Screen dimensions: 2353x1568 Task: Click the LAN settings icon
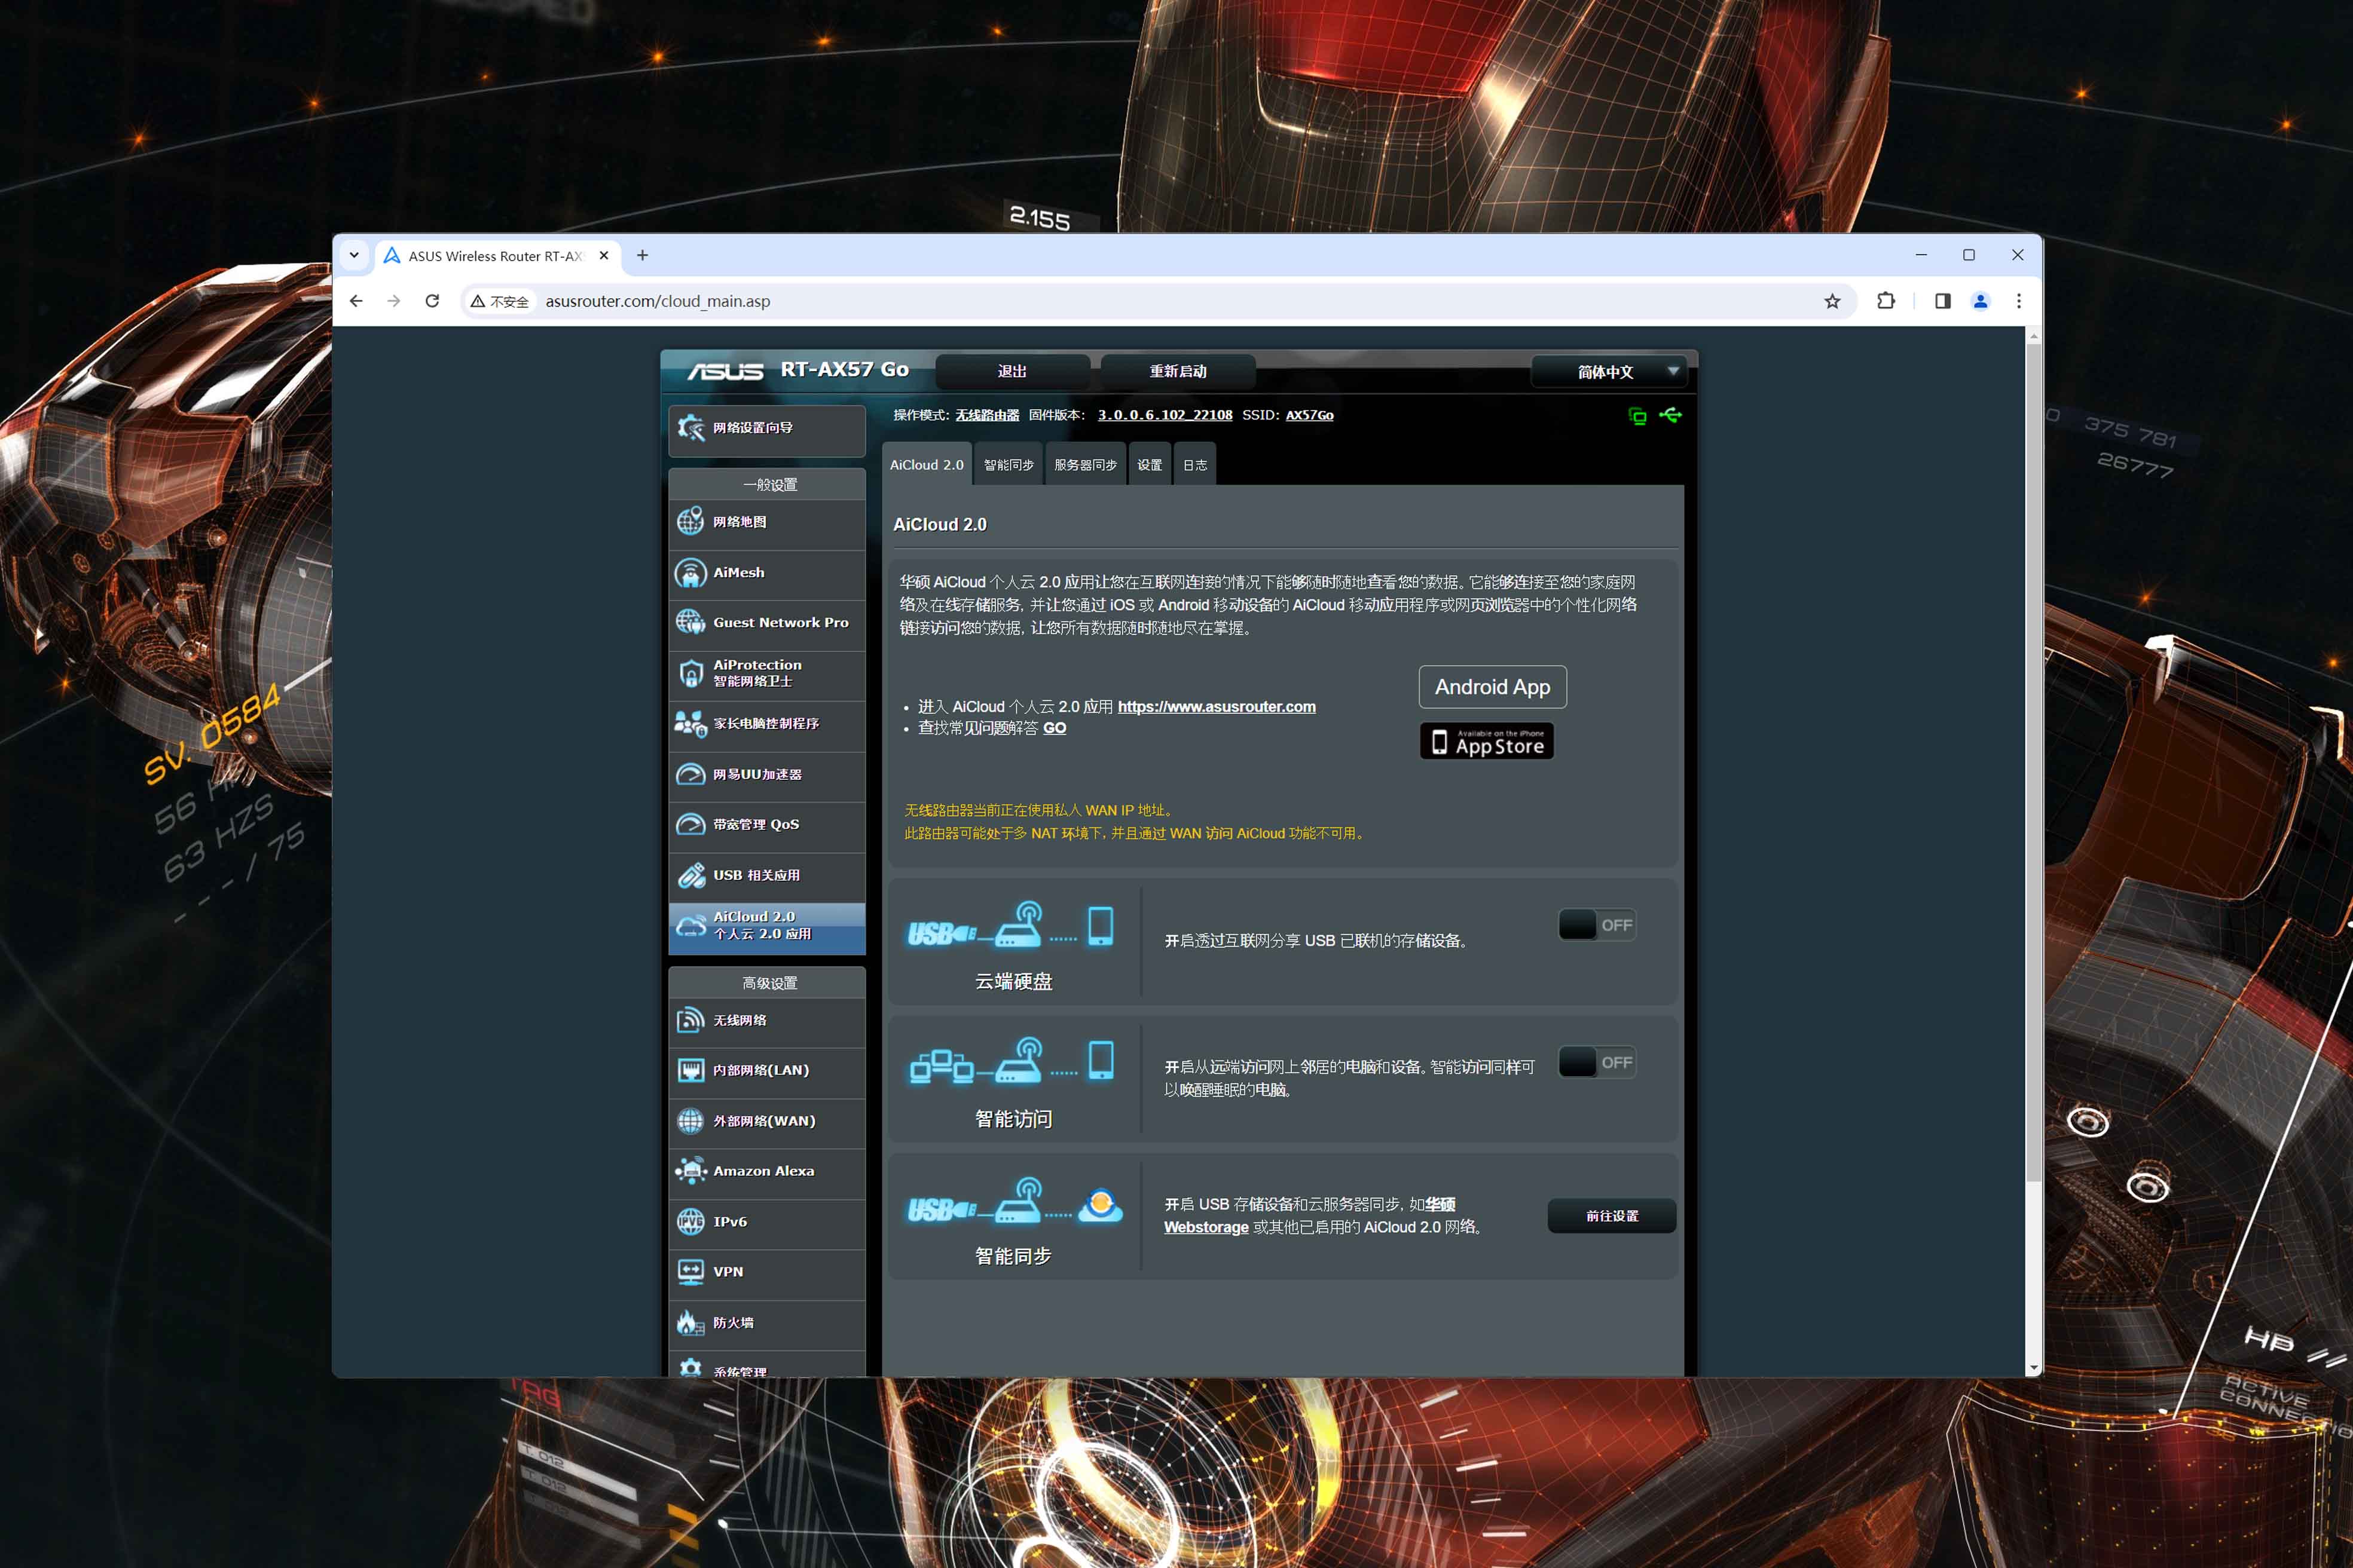[690, 1070]
